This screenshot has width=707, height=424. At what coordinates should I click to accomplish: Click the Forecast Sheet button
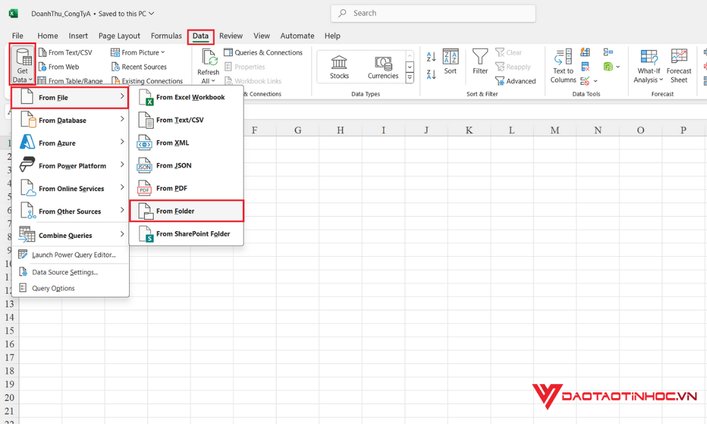(679, 66)
